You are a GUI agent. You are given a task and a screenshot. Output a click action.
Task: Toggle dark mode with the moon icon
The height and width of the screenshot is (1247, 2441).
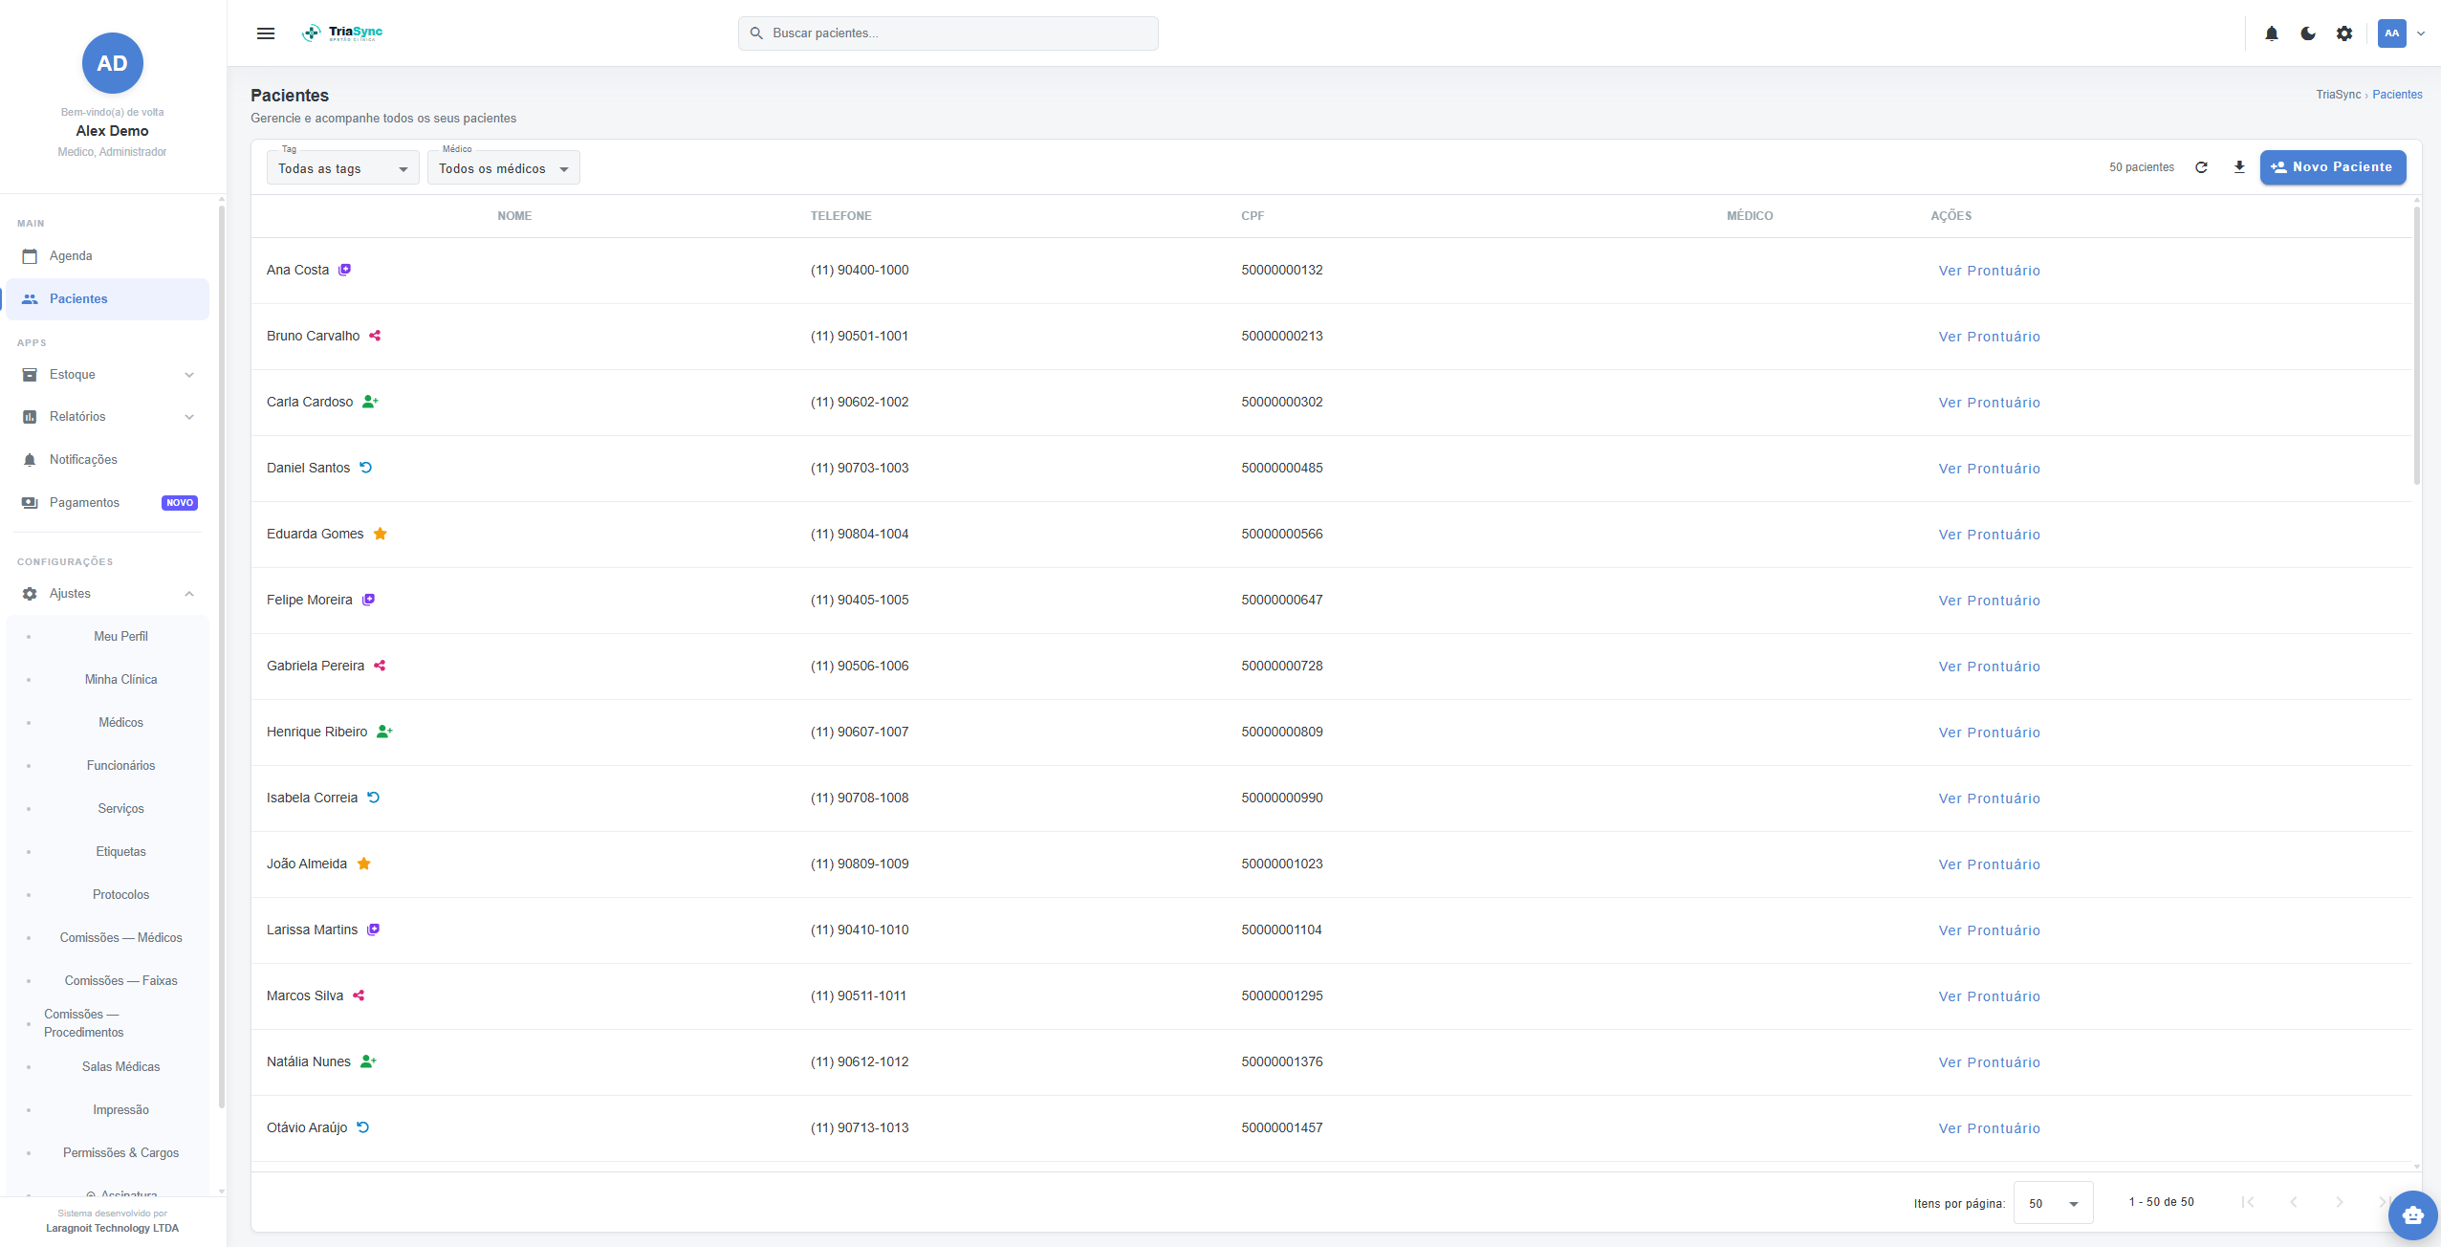point(2308,33)
